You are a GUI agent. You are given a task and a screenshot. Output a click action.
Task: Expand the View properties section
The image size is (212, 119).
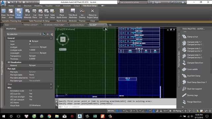[x=51, y=84]
